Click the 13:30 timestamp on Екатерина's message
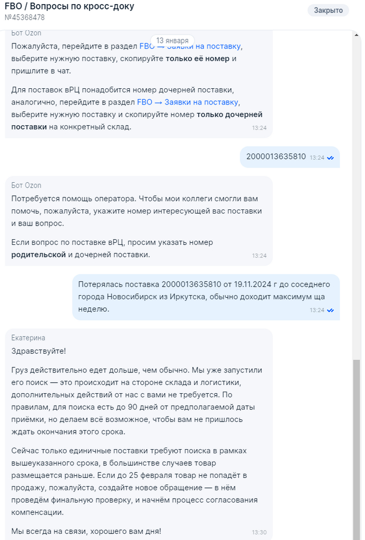The height and width of the screenshot is (540, 365). (x=259, y=532)
